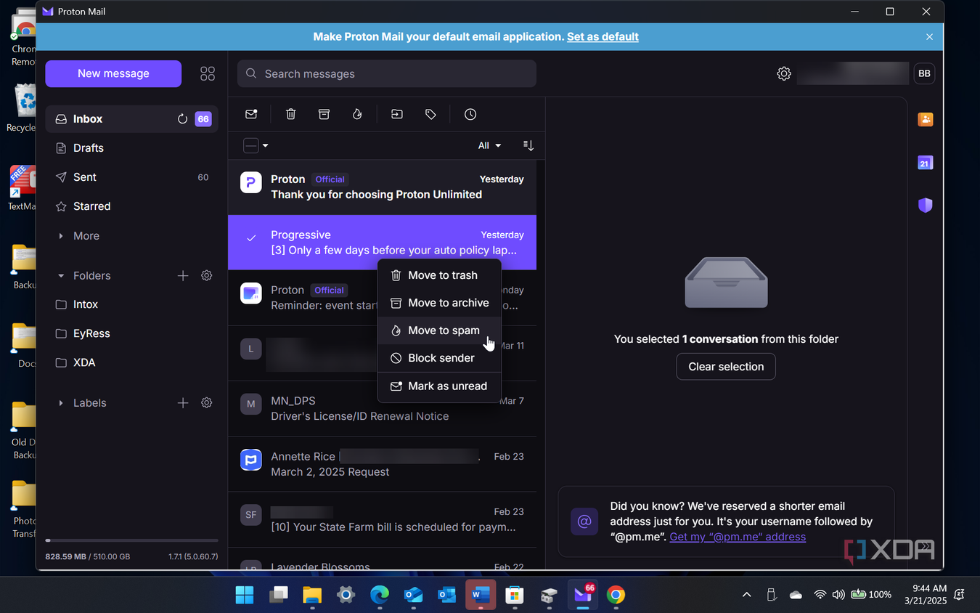Click the Clear selection button

tap(726, 367)
